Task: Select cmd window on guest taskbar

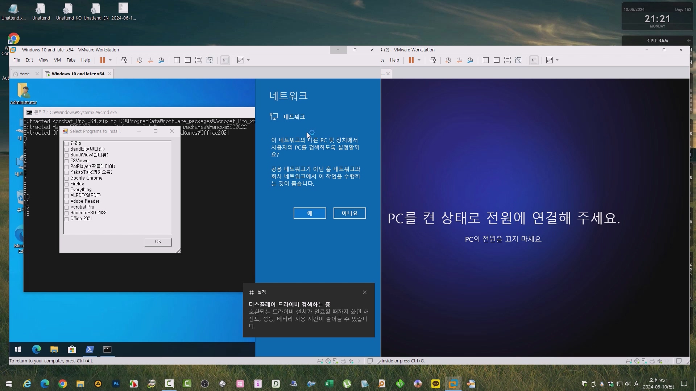Action: tap(107, 349)
